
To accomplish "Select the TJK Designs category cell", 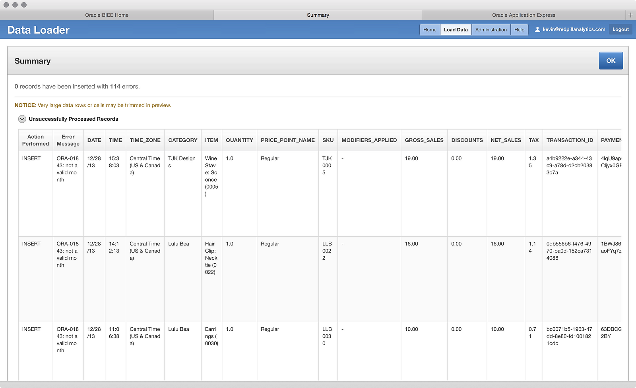I will coord(183,194).
